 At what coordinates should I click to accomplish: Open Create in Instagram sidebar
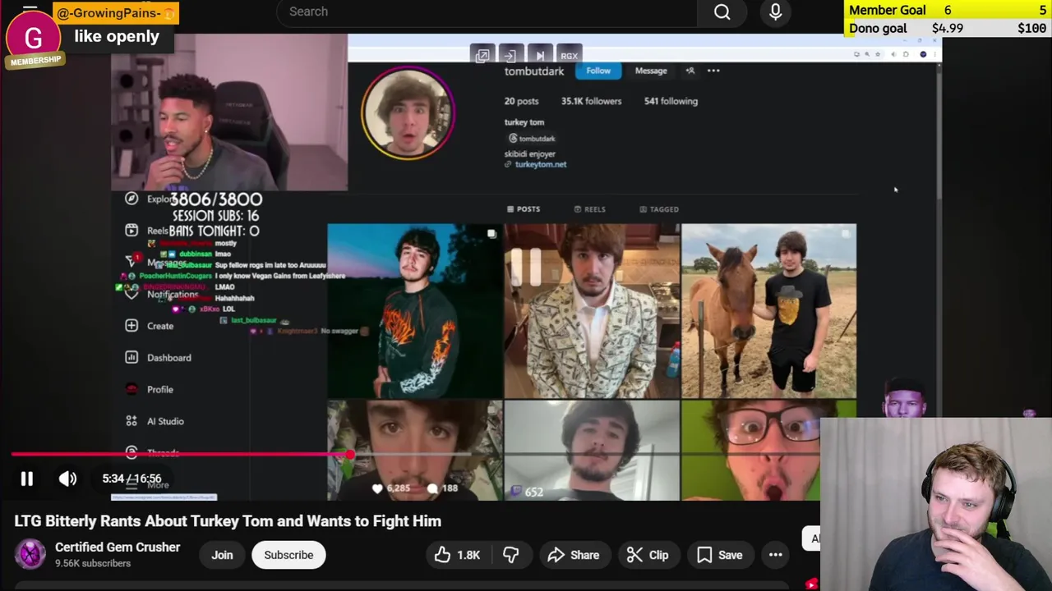pyautogui.click(x=160, y=326)
